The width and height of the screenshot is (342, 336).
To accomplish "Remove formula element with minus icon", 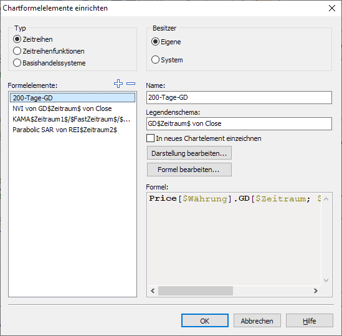I will tap(131, 84).
